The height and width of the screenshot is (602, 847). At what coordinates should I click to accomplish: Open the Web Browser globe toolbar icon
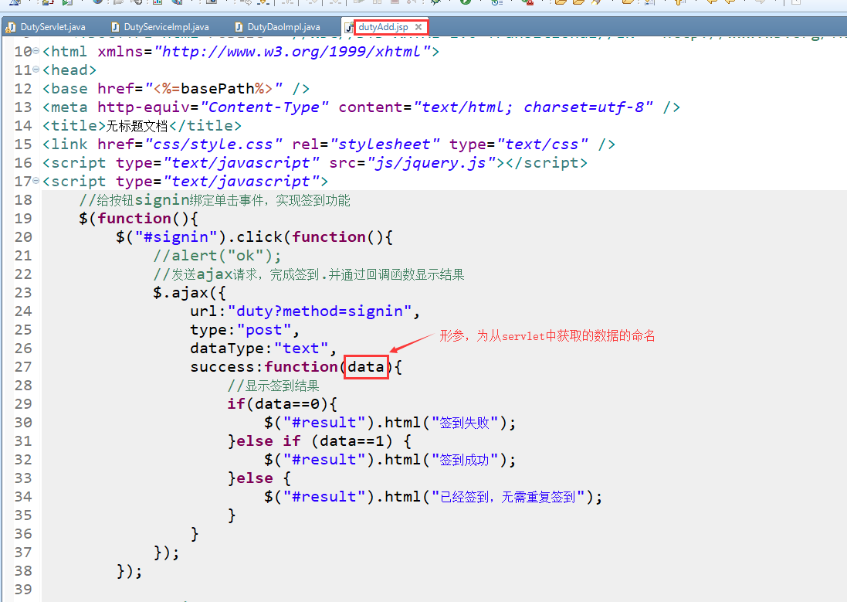click(x=97, y=4)
